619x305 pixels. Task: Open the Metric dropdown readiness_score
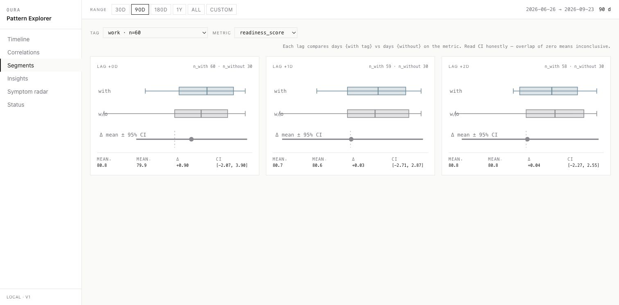pos(266,33)
